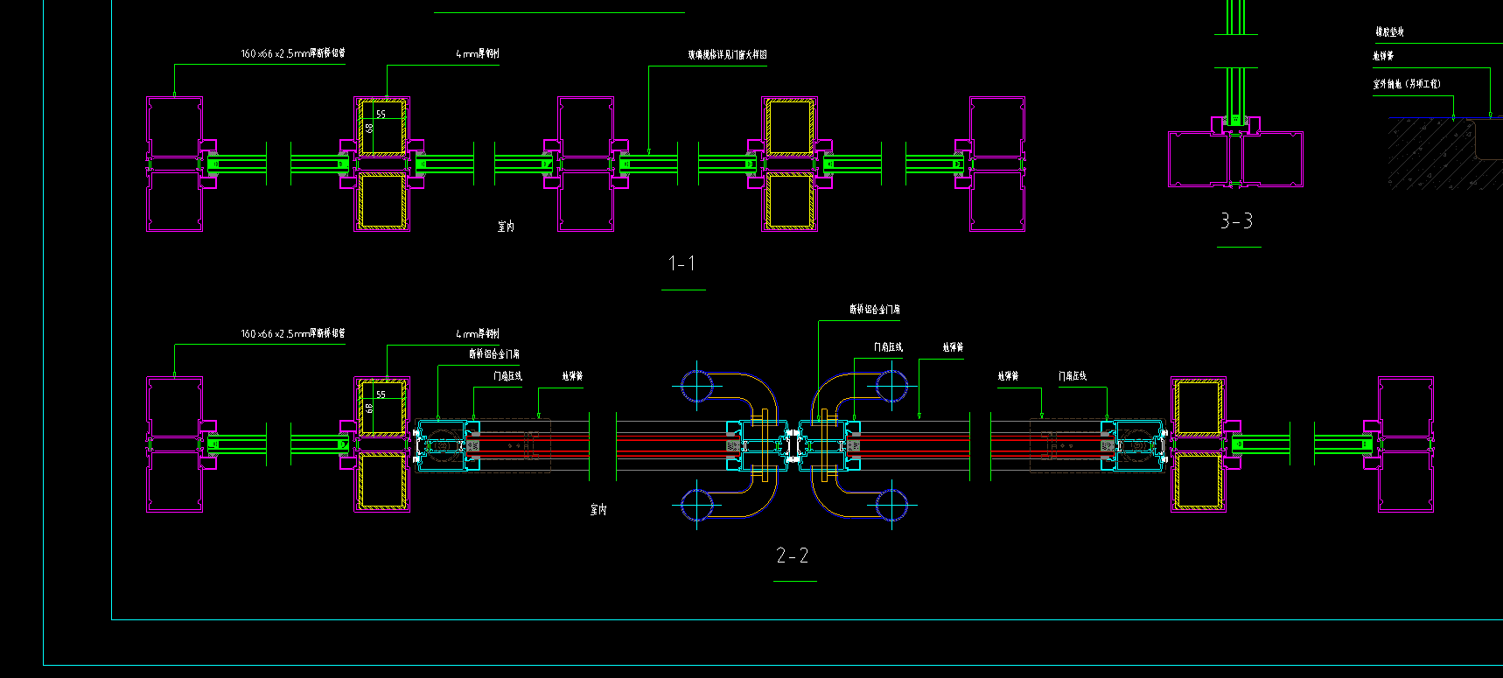Click the "68" dimension in section 1-1
The image size is (1503, 678).
(369, 128)
